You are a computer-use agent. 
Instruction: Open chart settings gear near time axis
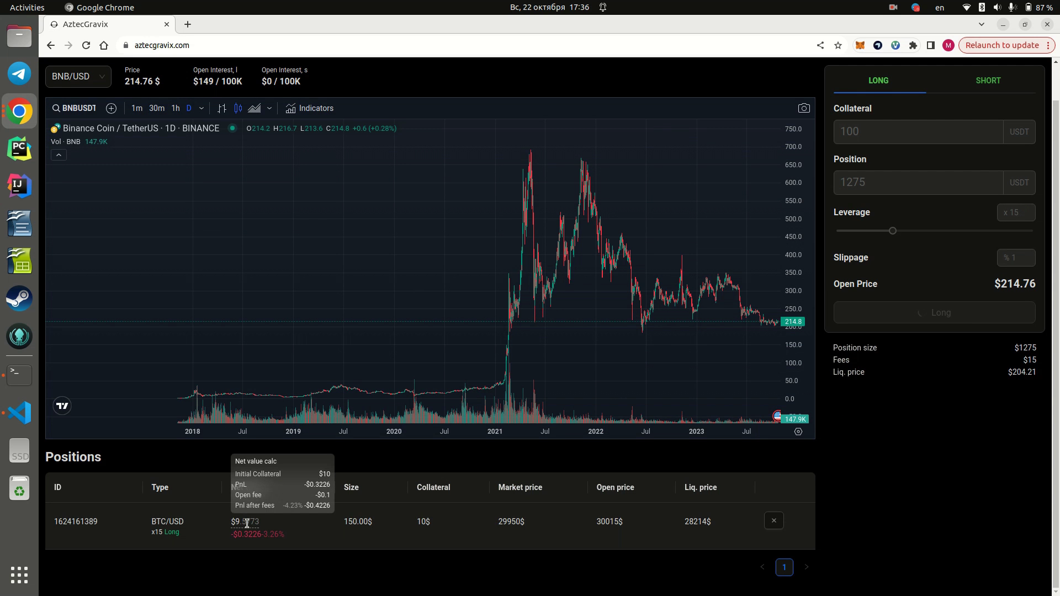click(x=798, y=432)
